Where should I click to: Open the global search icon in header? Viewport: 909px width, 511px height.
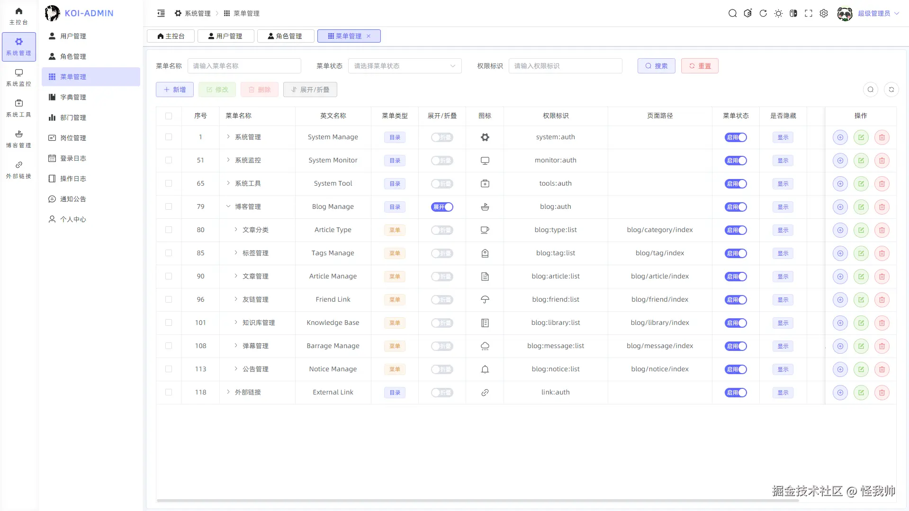(x=732, y=13)
